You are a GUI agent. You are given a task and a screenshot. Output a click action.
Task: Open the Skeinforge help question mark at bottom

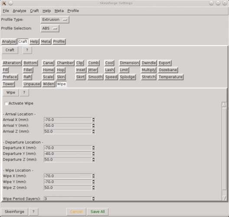33,212
